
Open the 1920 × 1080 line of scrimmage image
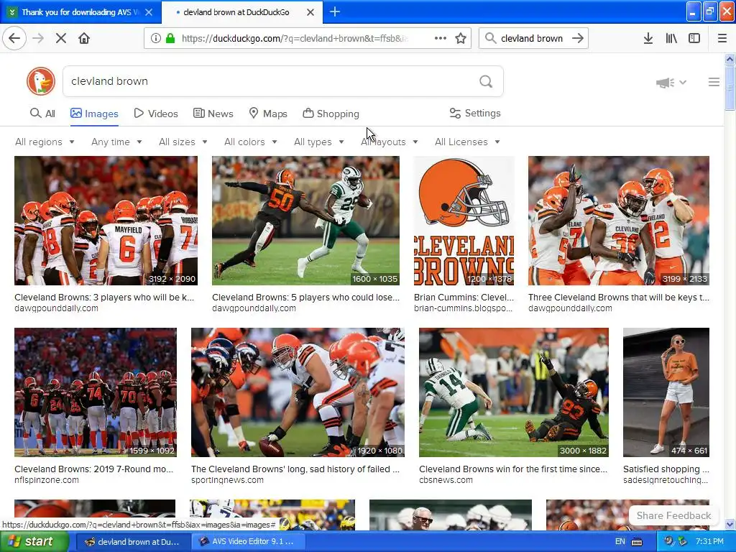(298, 392)
